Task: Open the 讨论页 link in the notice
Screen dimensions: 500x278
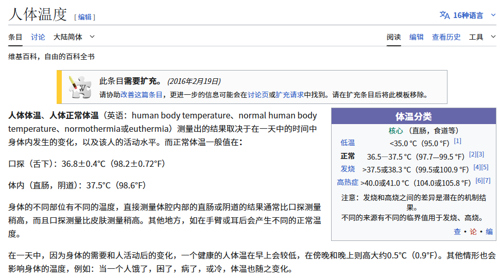Action: pos(258,95)
